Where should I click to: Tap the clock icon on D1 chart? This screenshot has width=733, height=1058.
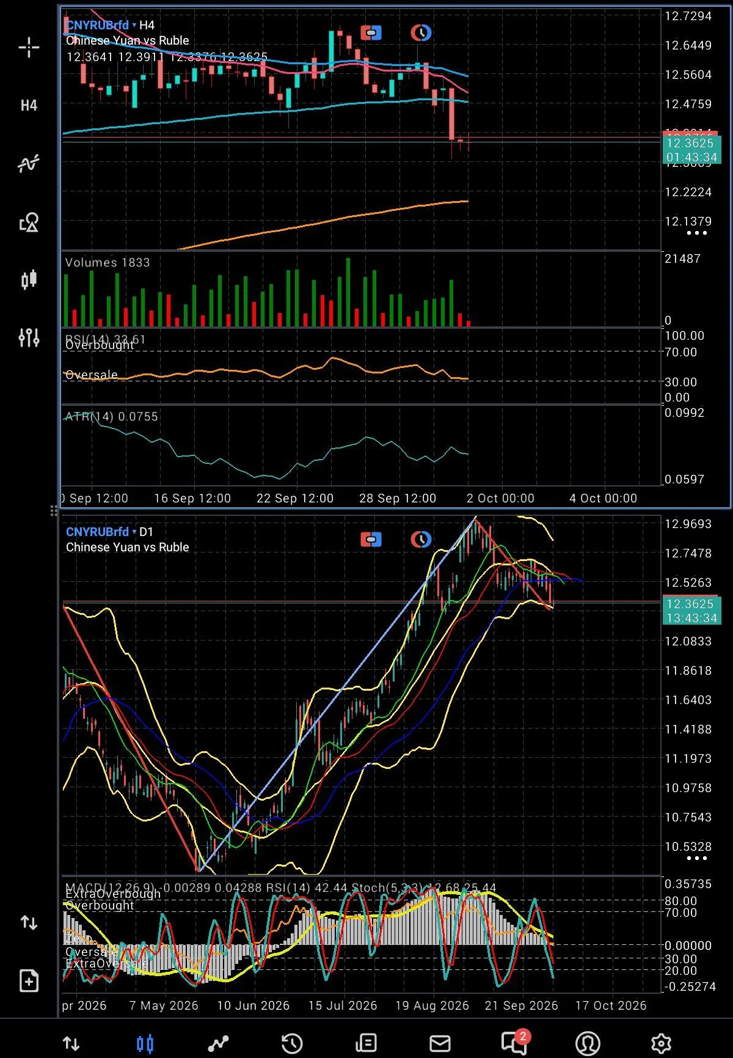421,540
